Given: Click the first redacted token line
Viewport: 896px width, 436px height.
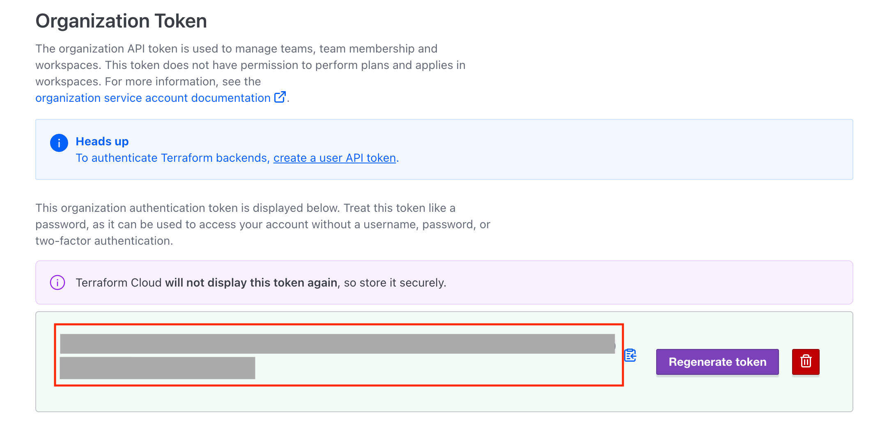Looking at the screenshot, I should (338, 344).
